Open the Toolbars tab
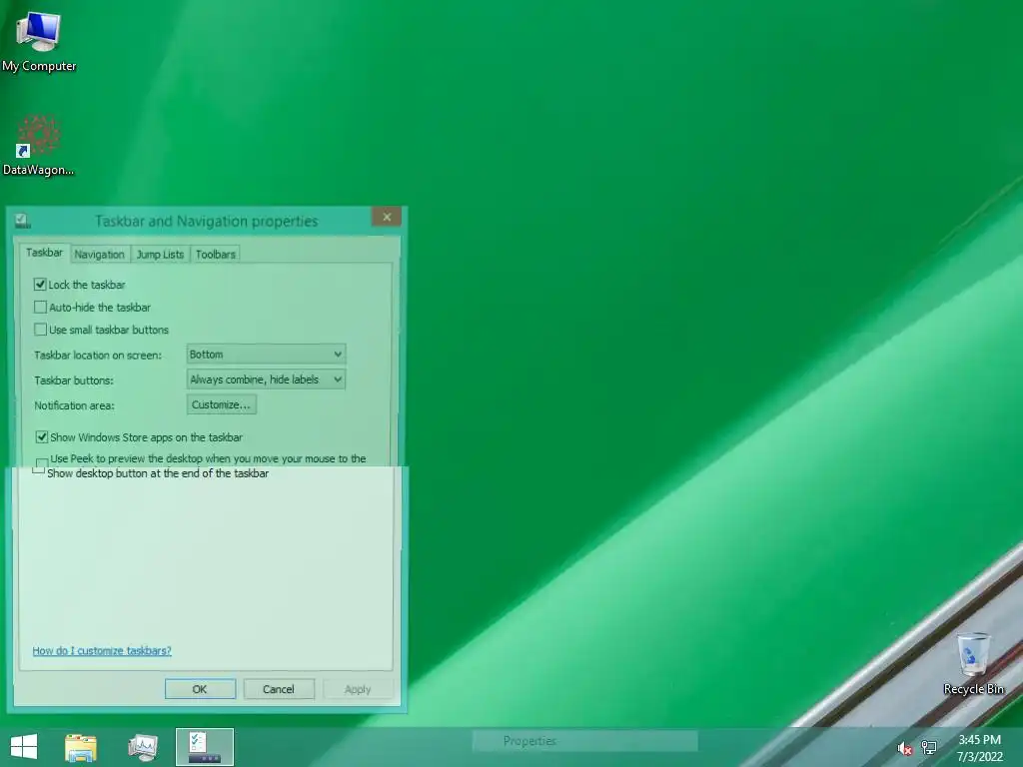 pyautogui.click(x=216, y=255)
